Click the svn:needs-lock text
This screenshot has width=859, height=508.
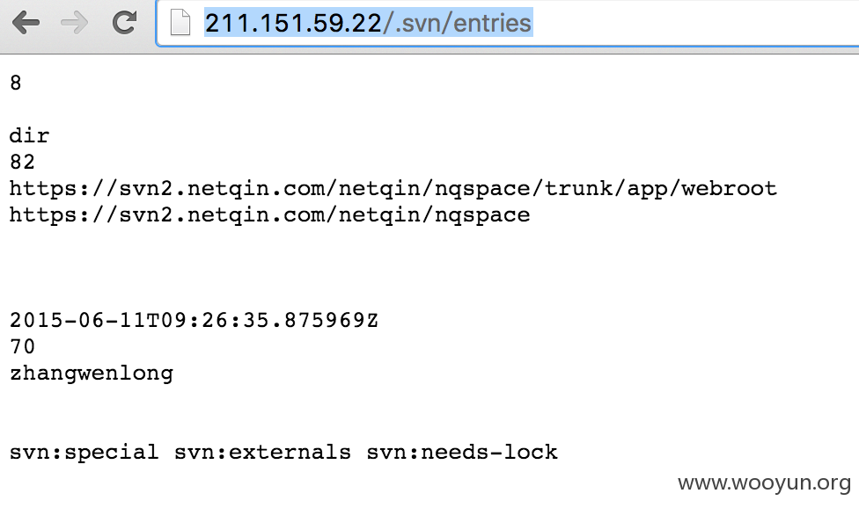tap(462, 453)
